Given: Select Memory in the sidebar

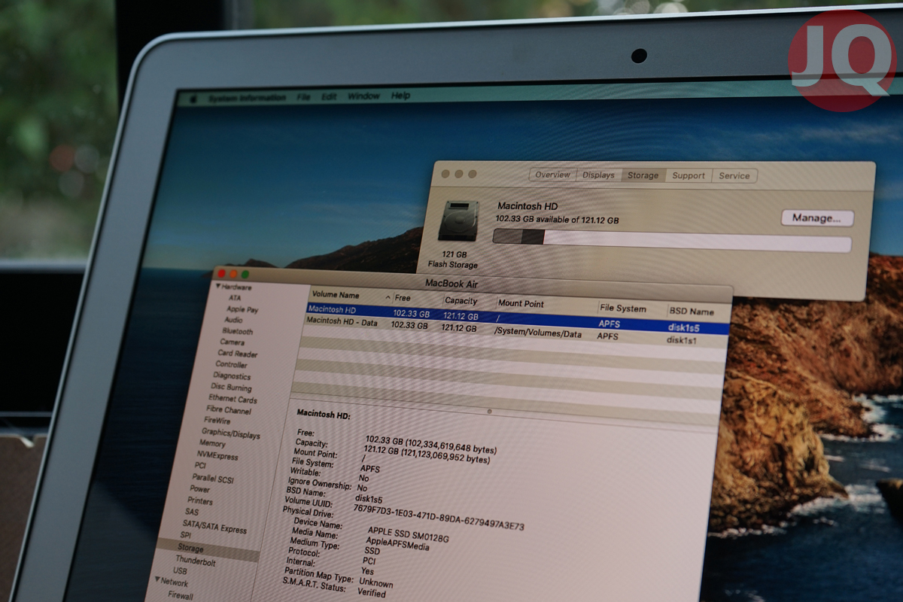Looking at the screenshot, I should click(212, 444).
